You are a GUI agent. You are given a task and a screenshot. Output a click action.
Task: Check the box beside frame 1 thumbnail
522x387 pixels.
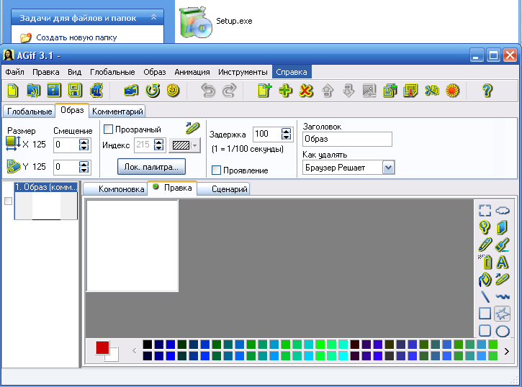click(x=9, y=201)
